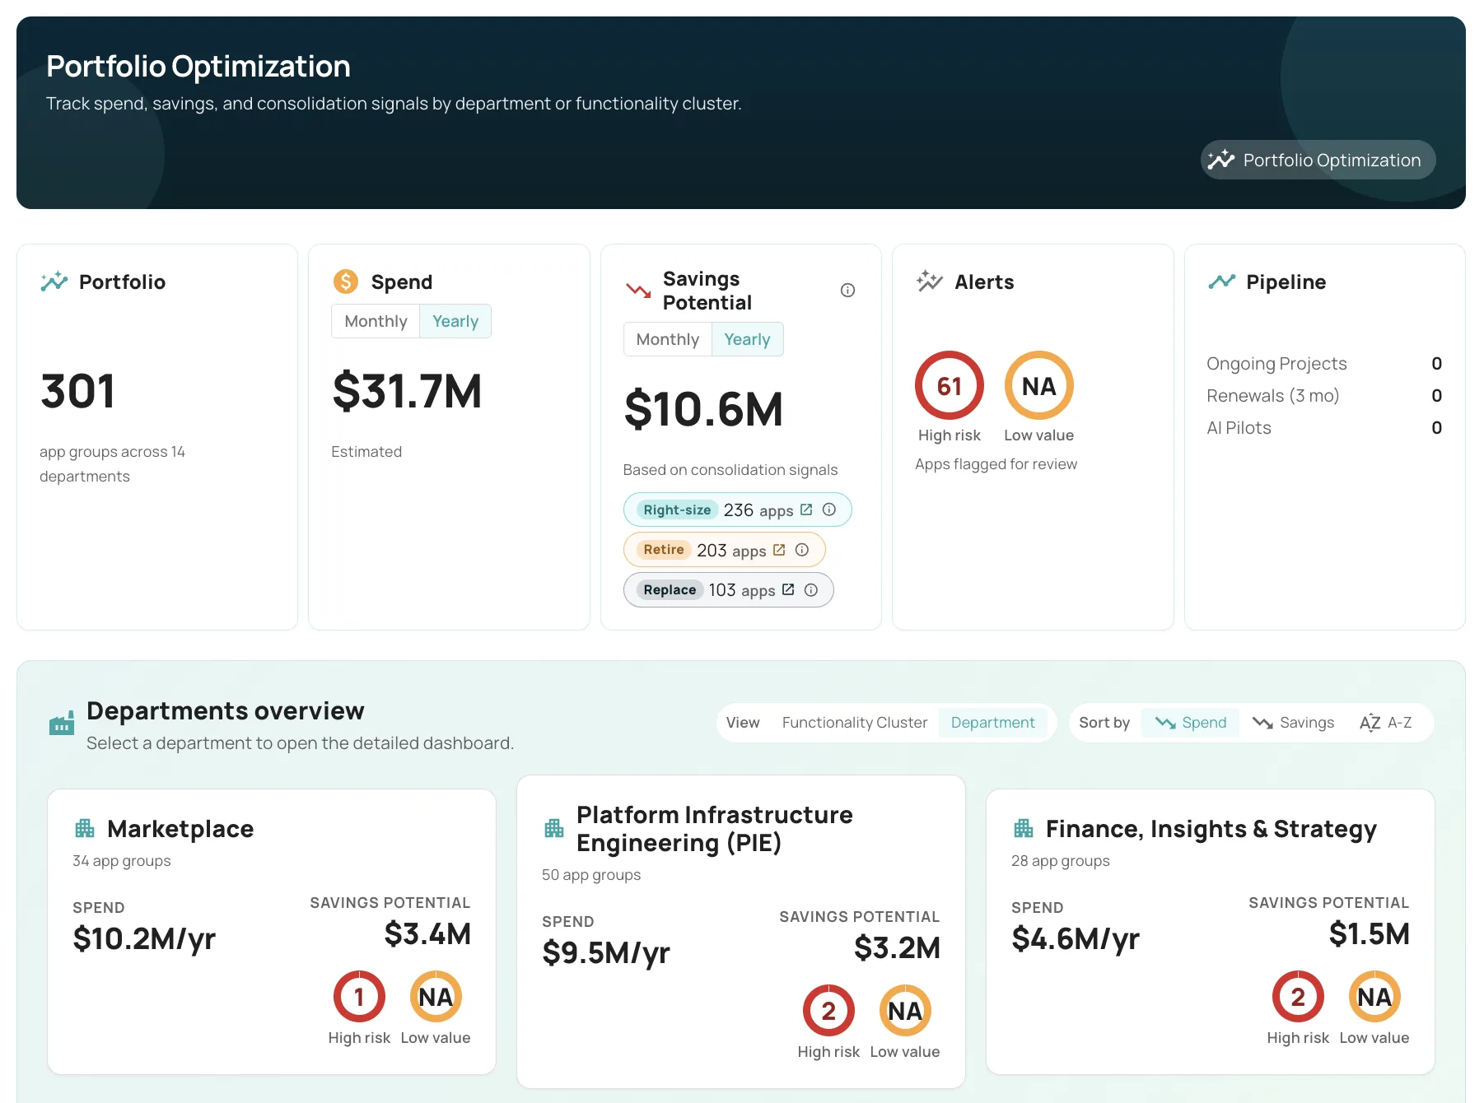Click the $31.7M spend total

tap(407, 391)
